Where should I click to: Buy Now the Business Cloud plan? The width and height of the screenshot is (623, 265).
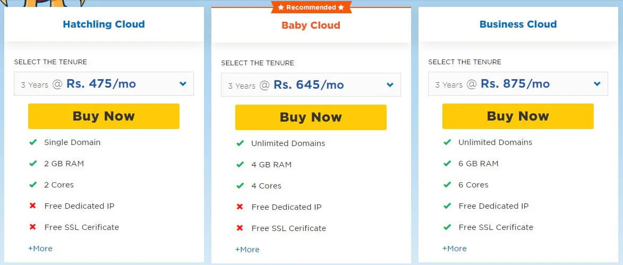pos(518,116)
